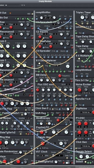Open the mod dropdown field on CV-Spreader2
Screen dimensions: 94x168
pos(60,28)
